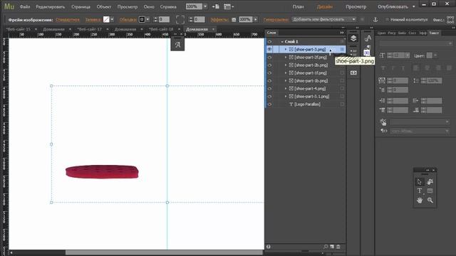
Task: Toggle the Нижний колонтитул checkbox
Action: pyautogui.click(x=387, y=19)
